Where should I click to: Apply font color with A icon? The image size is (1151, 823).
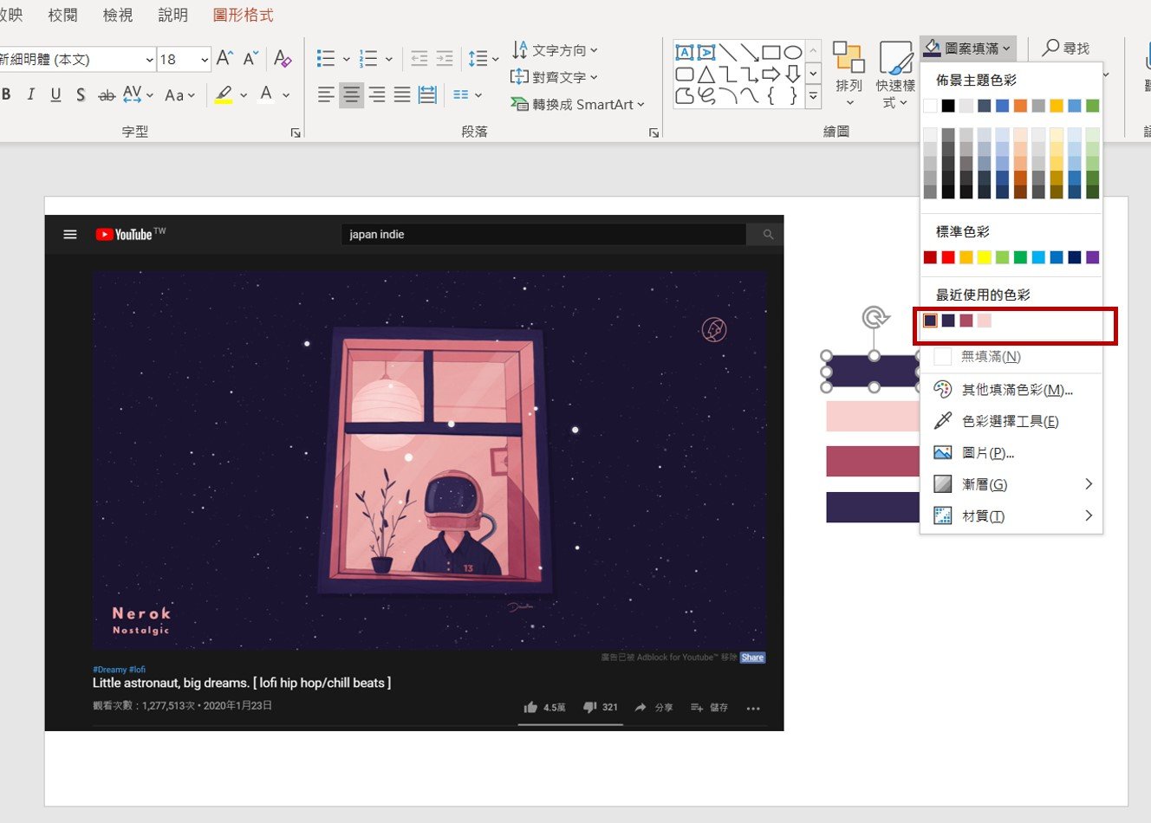click(267, 94)
